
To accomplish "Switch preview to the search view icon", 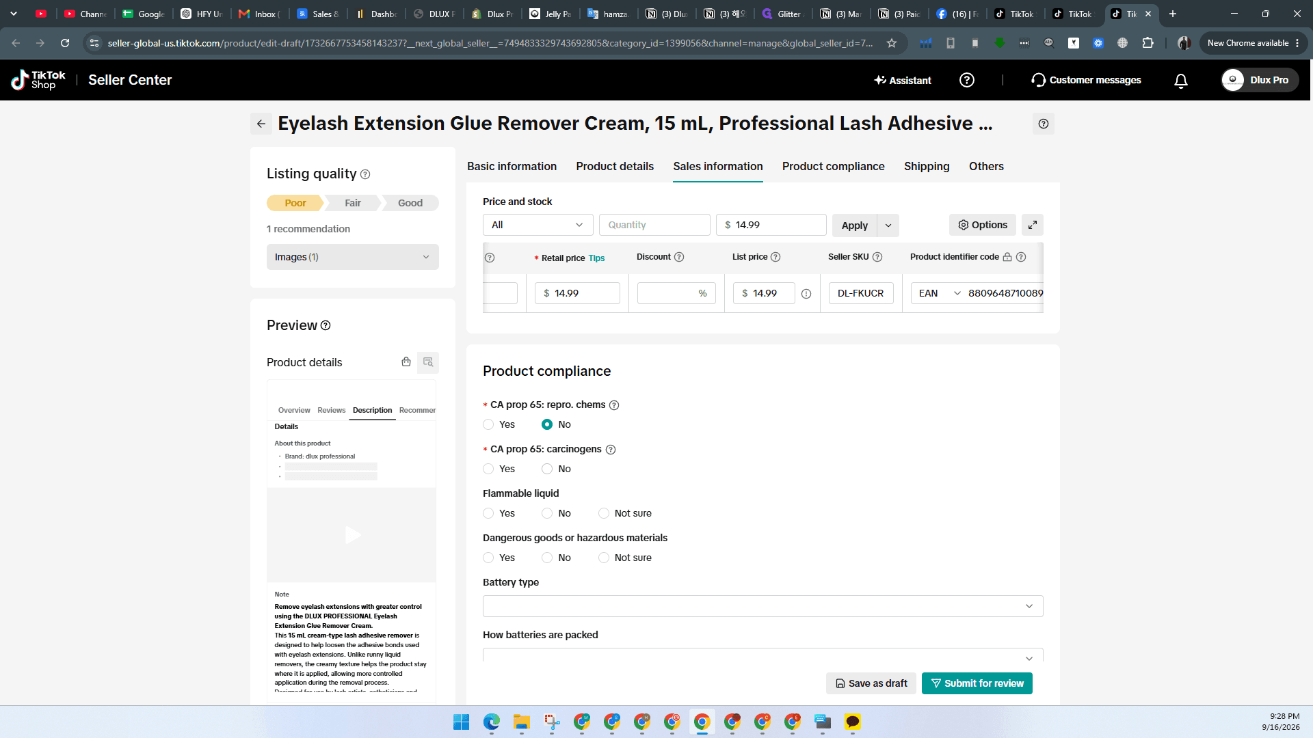I will point(428,362).
